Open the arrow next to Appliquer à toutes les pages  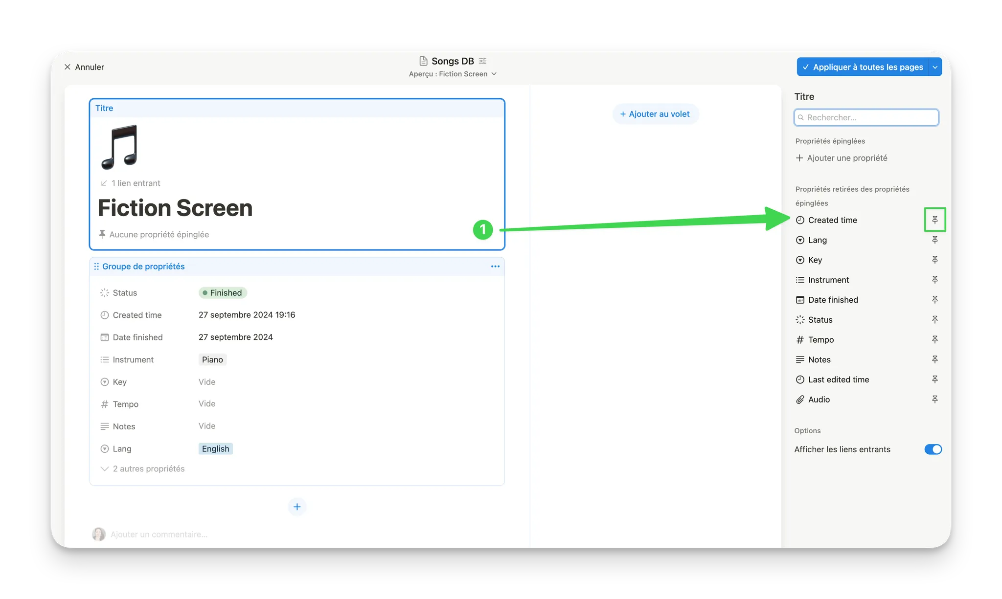click(x=935, y=67)
